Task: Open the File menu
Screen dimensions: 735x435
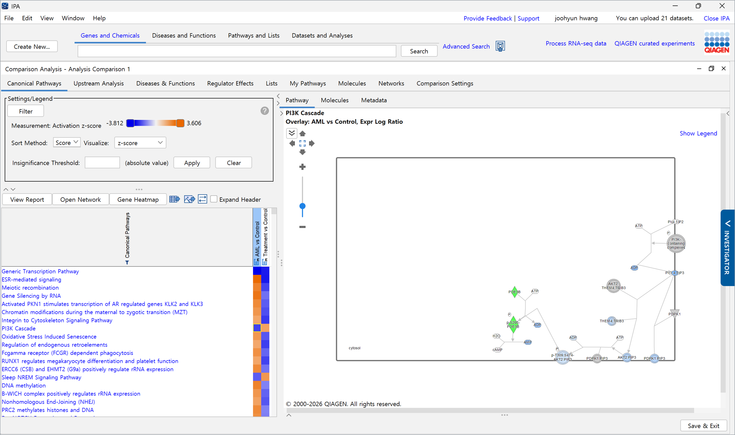Action: 9,18
